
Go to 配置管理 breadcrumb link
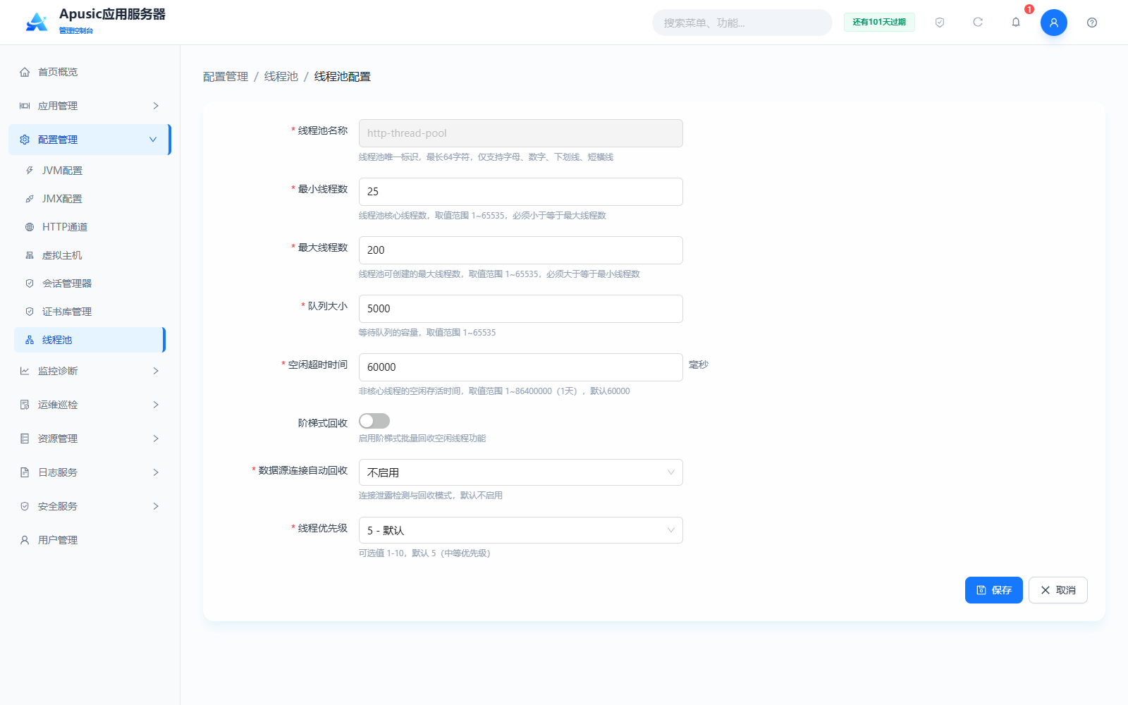pyautogui.click(x=226, y=76)
